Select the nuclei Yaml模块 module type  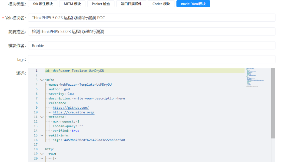coord(193,4)
